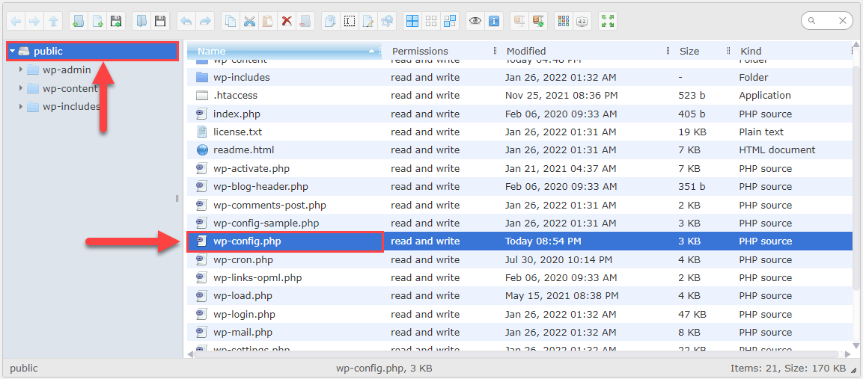Select the wp-links-opml.php file
Image resolution: width=863 pixels, height=379 pixels.
519,278
